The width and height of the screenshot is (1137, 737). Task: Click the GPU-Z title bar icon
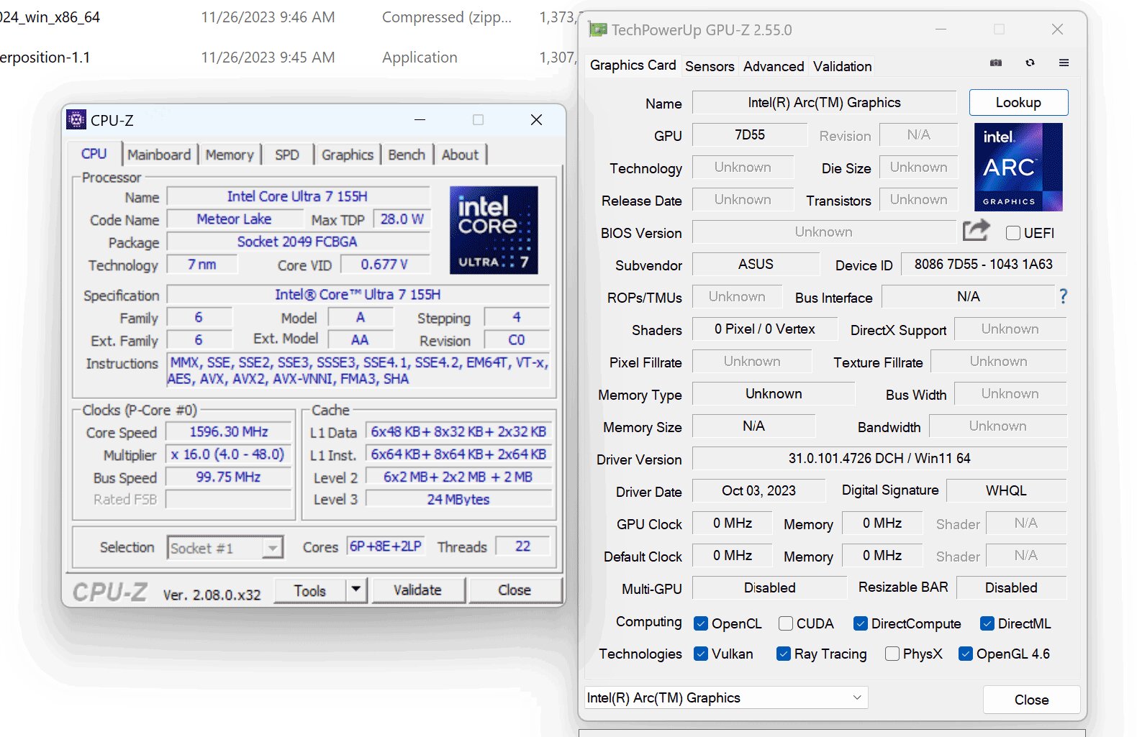pos(597,29)
